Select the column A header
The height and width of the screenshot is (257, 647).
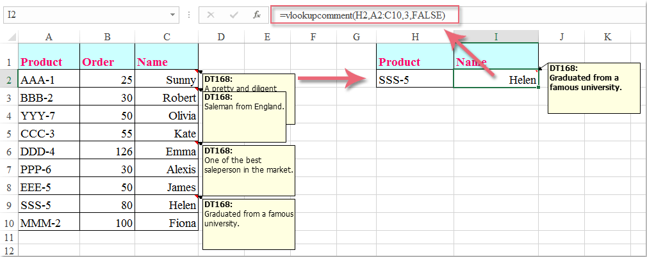(x=49, y=37)
